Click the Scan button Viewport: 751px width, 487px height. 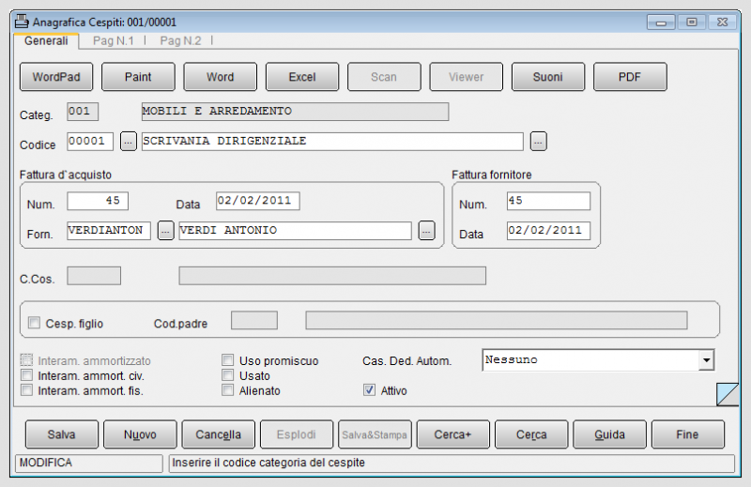click(x=384, y=77)
